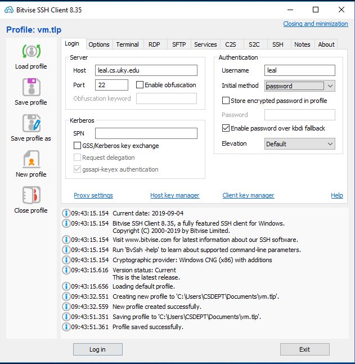This screenshot has width=355, height=364.
Task: Click the Host input field
Action: (146, 70)
